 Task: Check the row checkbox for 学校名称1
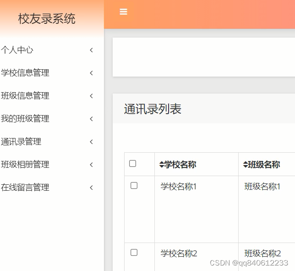coord(134,186)
